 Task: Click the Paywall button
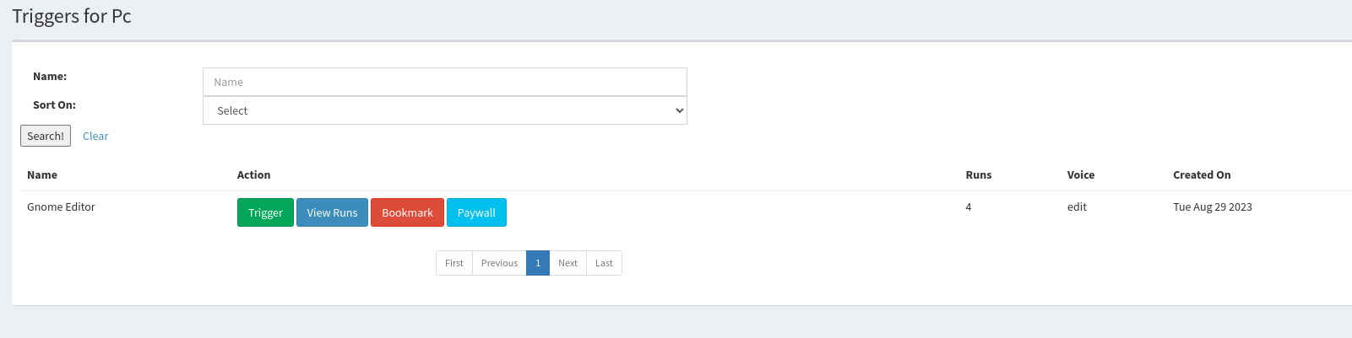pyautogui.click(x=476, y=212)
